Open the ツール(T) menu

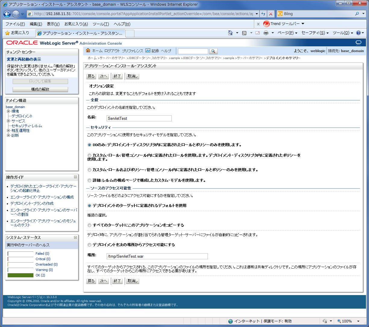(x=101, y=24)
